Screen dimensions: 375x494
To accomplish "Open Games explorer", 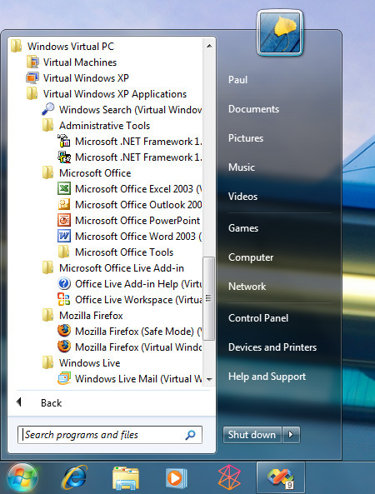I will pos(243,228).
